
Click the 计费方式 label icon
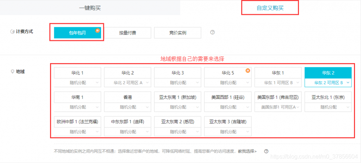(x=12, y=32)
